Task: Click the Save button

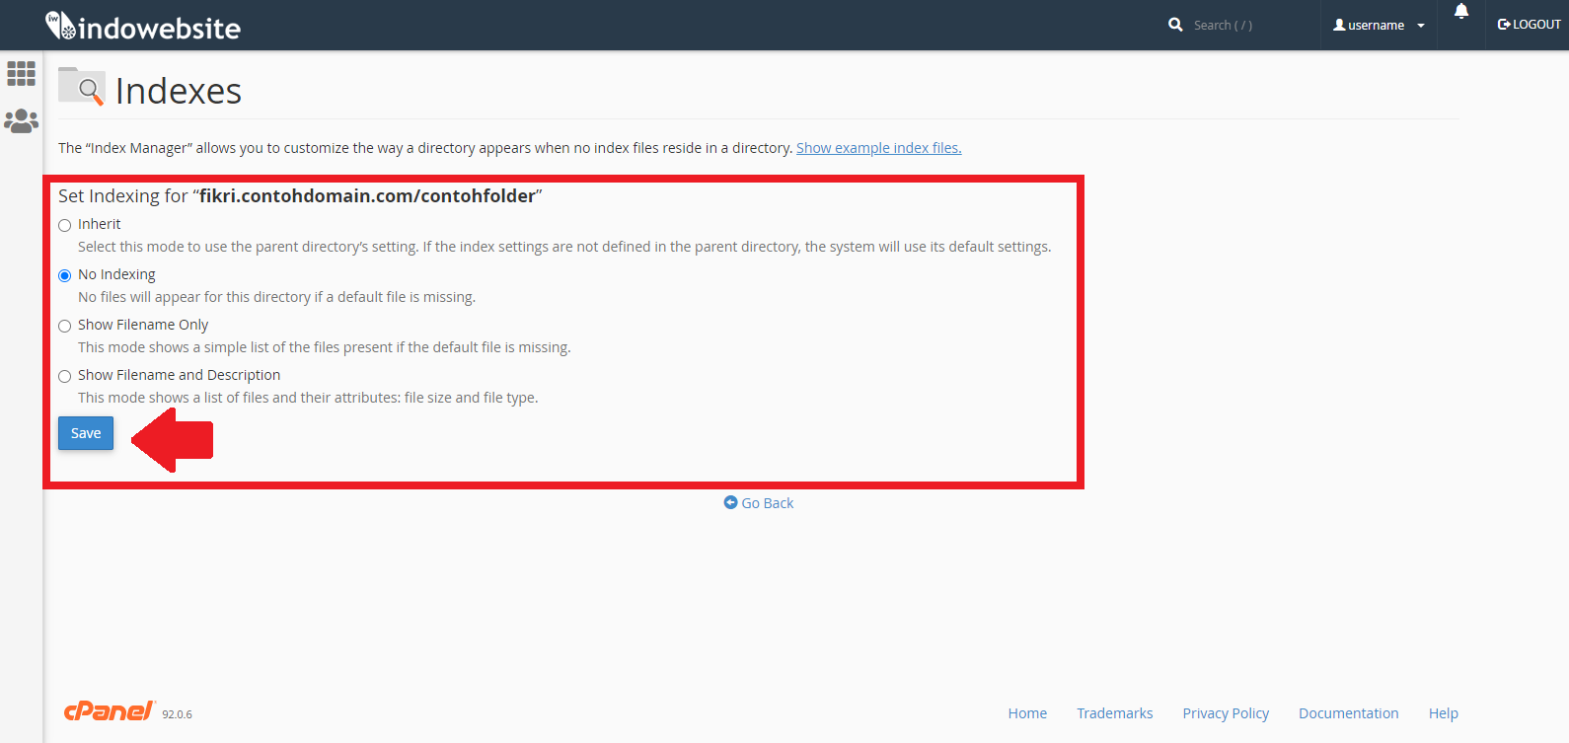Action: (x=86, y=433)
